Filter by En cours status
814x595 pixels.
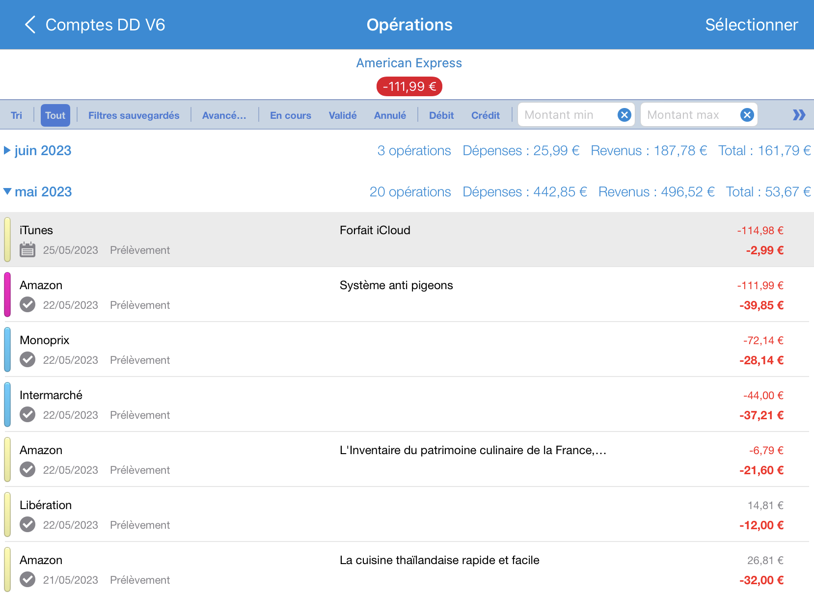pyautogui.click(x=291, y=115)
